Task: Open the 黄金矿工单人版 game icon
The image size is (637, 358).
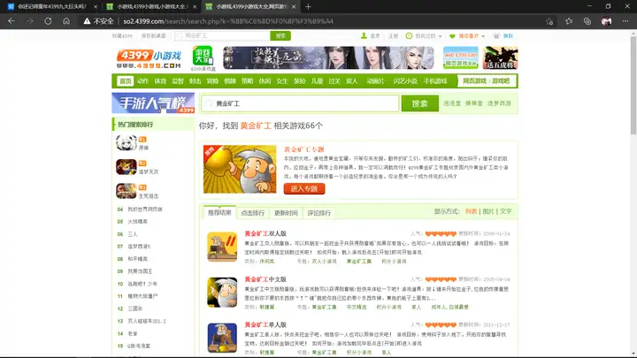Action: point(222,338)
